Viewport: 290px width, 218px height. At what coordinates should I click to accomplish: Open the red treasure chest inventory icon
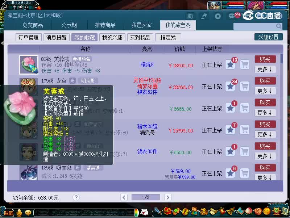167,211
